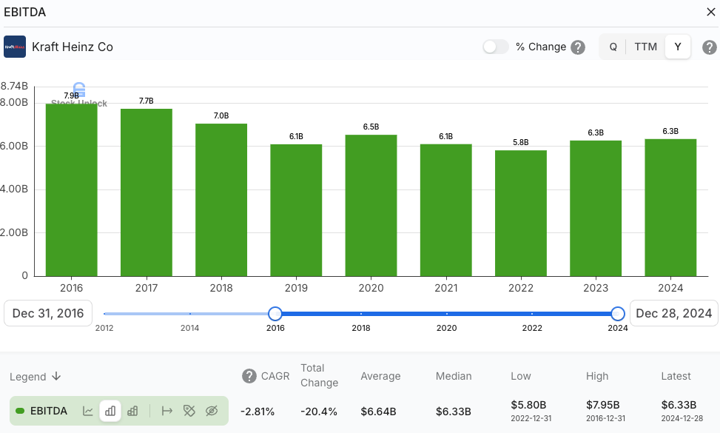Click the 2021 EBITDA bar
Viewport: 720px width, 433px height.
(446, 210)
